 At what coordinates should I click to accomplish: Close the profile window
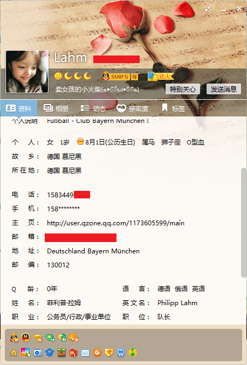coord(239,9)
